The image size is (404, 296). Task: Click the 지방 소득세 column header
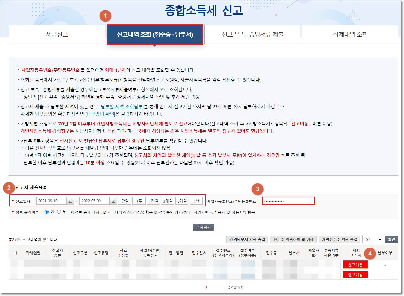point(356,253)
